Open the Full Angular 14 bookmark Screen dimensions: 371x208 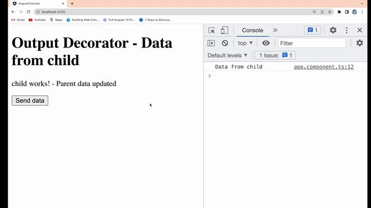point(119,20)
